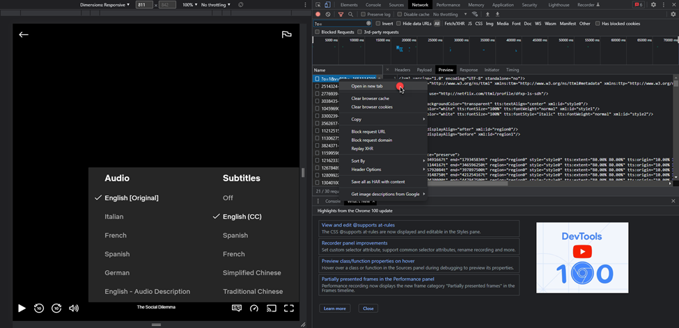Open the playback speed icon

254,308
